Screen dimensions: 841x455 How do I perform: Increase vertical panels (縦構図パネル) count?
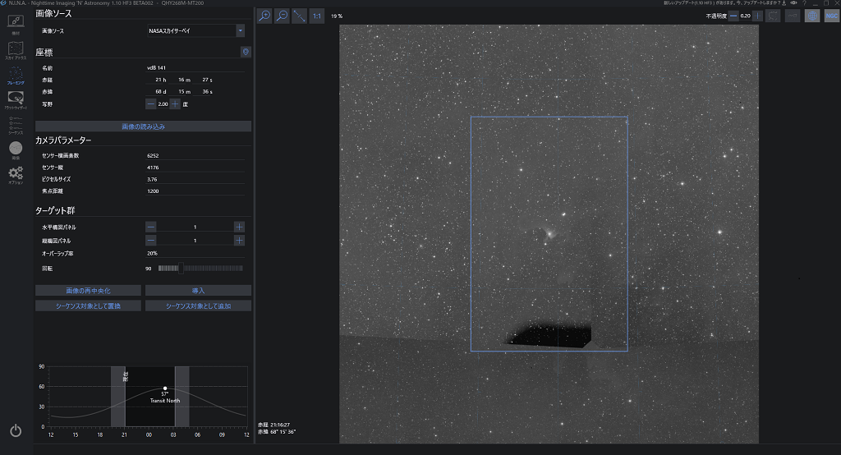click(x=239, y=241)
